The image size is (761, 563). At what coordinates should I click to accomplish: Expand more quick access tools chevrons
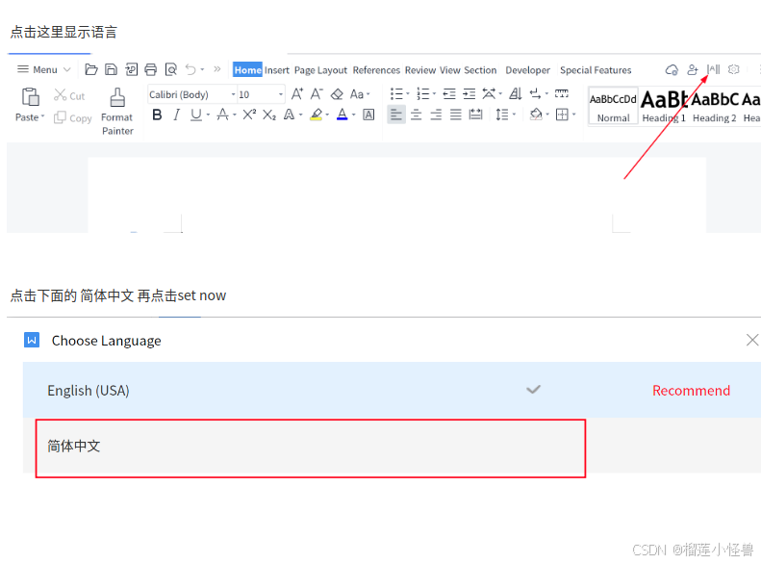[x=217, y=69]
